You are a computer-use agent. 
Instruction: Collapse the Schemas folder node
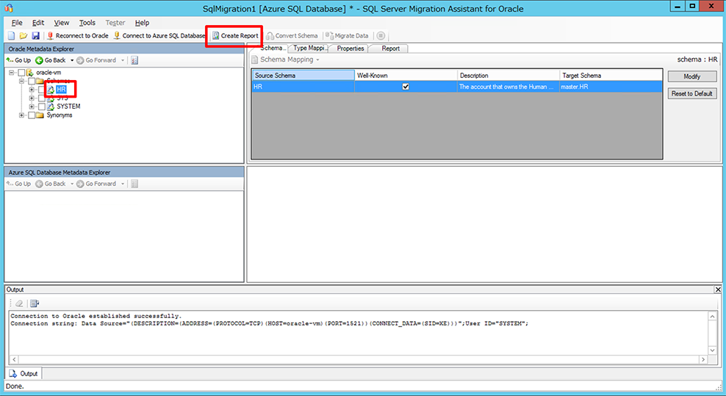22,81
